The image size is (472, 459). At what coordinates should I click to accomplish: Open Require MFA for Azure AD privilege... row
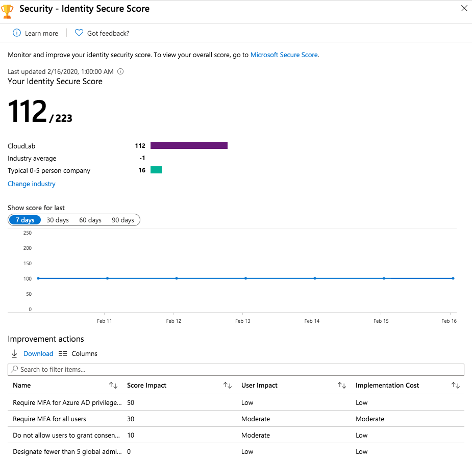pyautogui.click(x=236, y=402)
